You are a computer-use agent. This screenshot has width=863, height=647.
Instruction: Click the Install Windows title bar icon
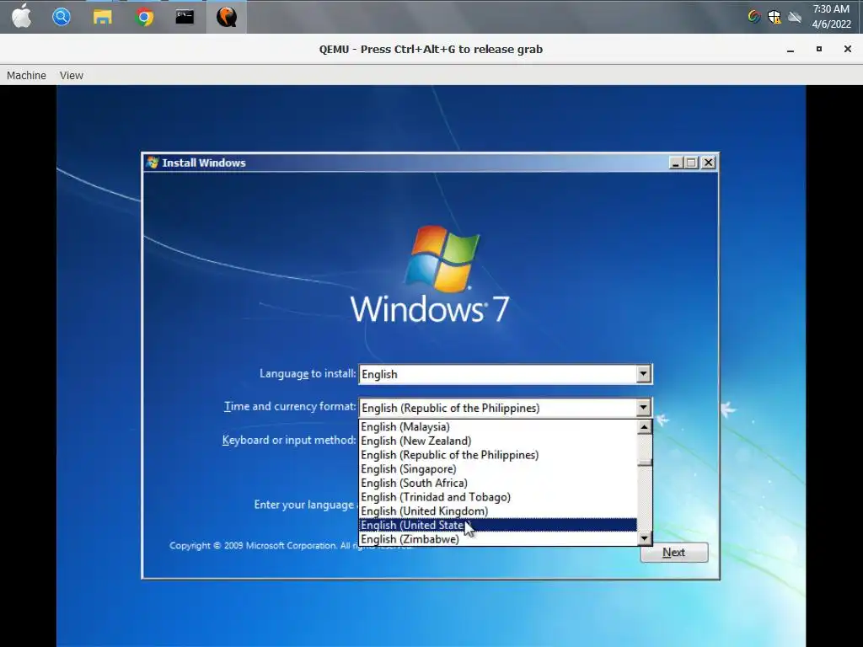(x=153, y=163)
